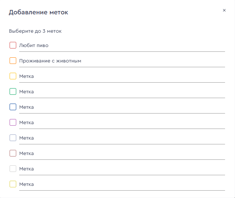
Task: Tick the brown-red Метка checkbox
Action: [x=13, y=153]
